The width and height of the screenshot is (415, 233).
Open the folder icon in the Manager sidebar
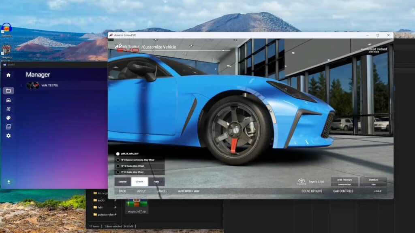9,91
